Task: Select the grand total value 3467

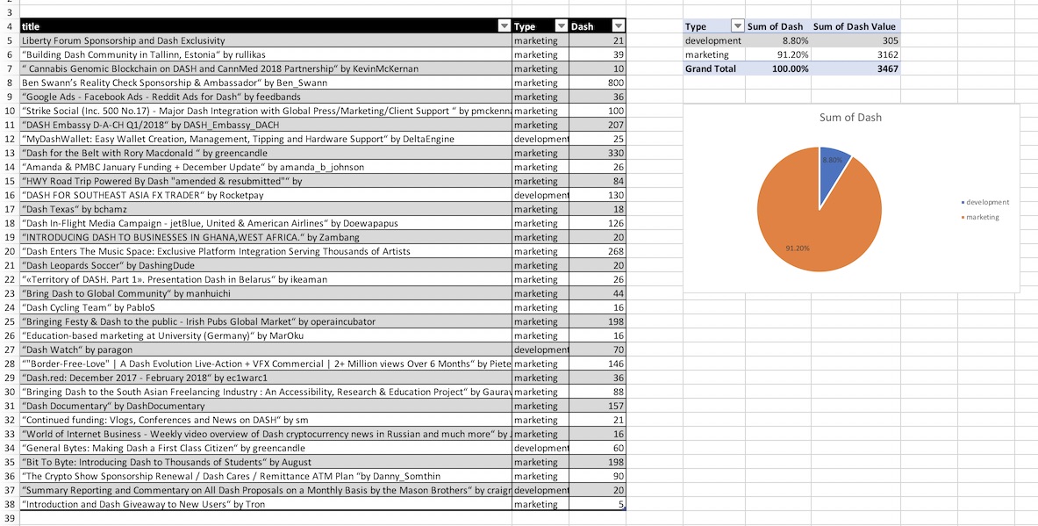Action: (855, 68)
